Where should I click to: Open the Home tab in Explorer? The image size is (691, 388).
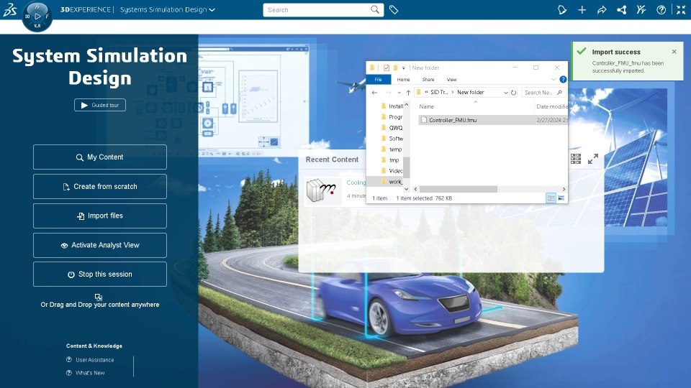pos(403,79)
